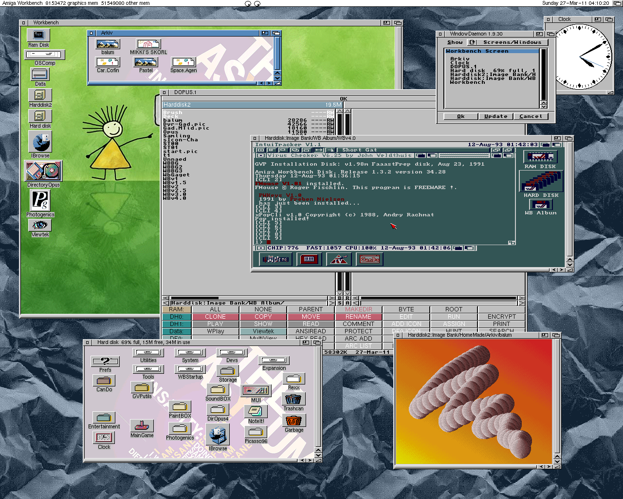Select start.pic file in DOpus list
The width and height of the screenshot is (623, 499).
pos(180,152)
